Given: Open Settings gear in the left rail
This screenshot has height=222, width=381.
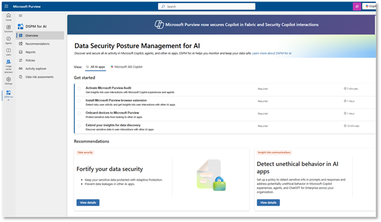Looking at the screenshot, I should [x=8, y=80].
